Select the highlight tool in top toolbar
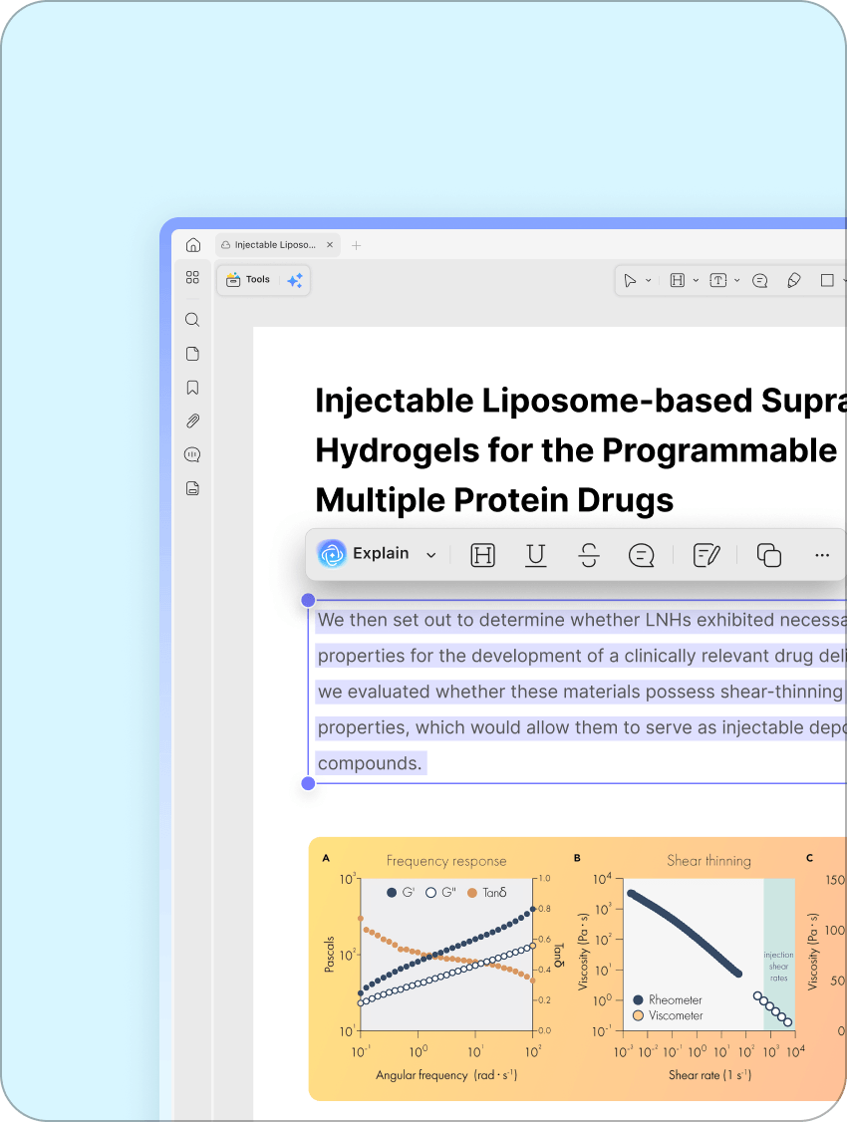This screenshot has height=1122, width=847. click(678, 281)
